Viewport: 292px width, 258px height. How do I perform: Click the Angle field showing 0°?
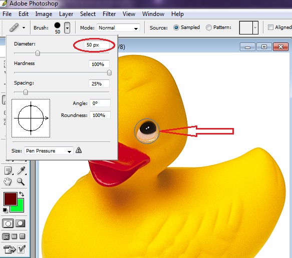pyautogui.click(x=100, y=103)
